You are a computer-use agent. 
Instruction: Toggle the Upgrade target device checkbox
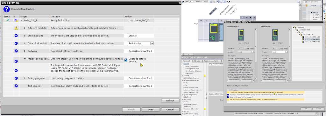click(126, 60)
